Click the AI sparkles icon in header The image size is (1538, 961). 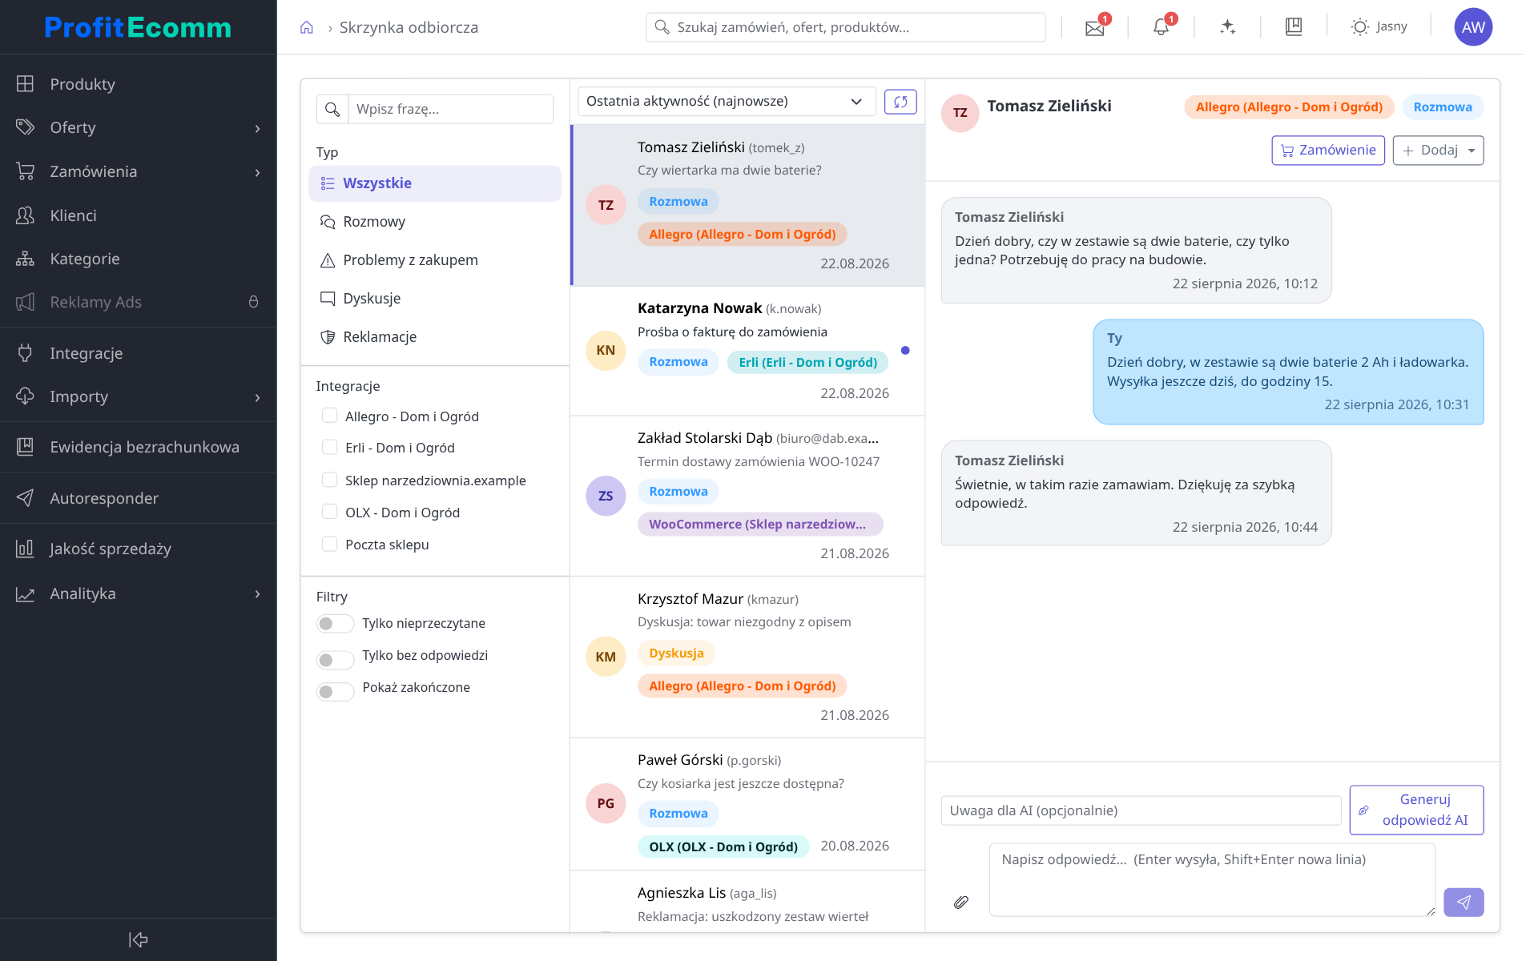point(1227,27)
